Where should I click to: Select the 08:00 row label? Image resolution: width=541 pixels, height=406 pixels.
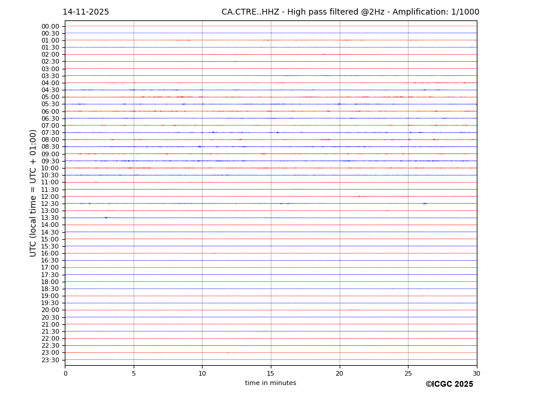point(50,140)
